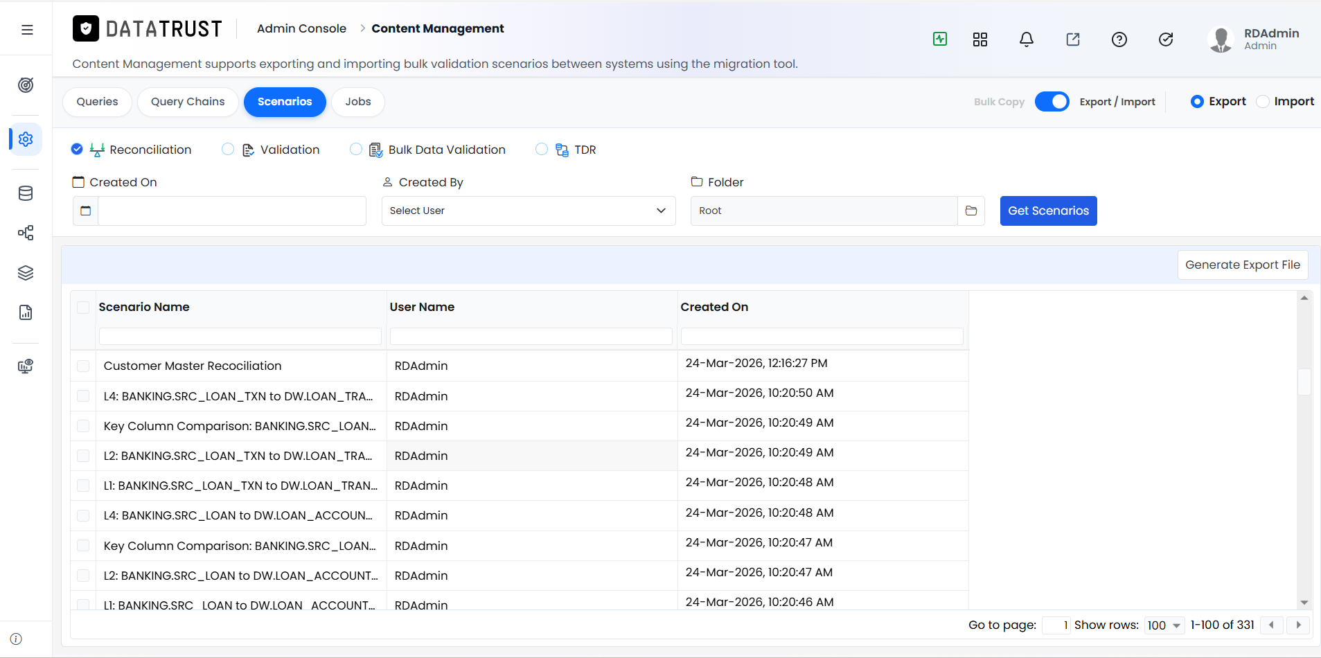Click Generate Export File button
The width and height of the screenshot is (1321, 658).
[1243, 265]
